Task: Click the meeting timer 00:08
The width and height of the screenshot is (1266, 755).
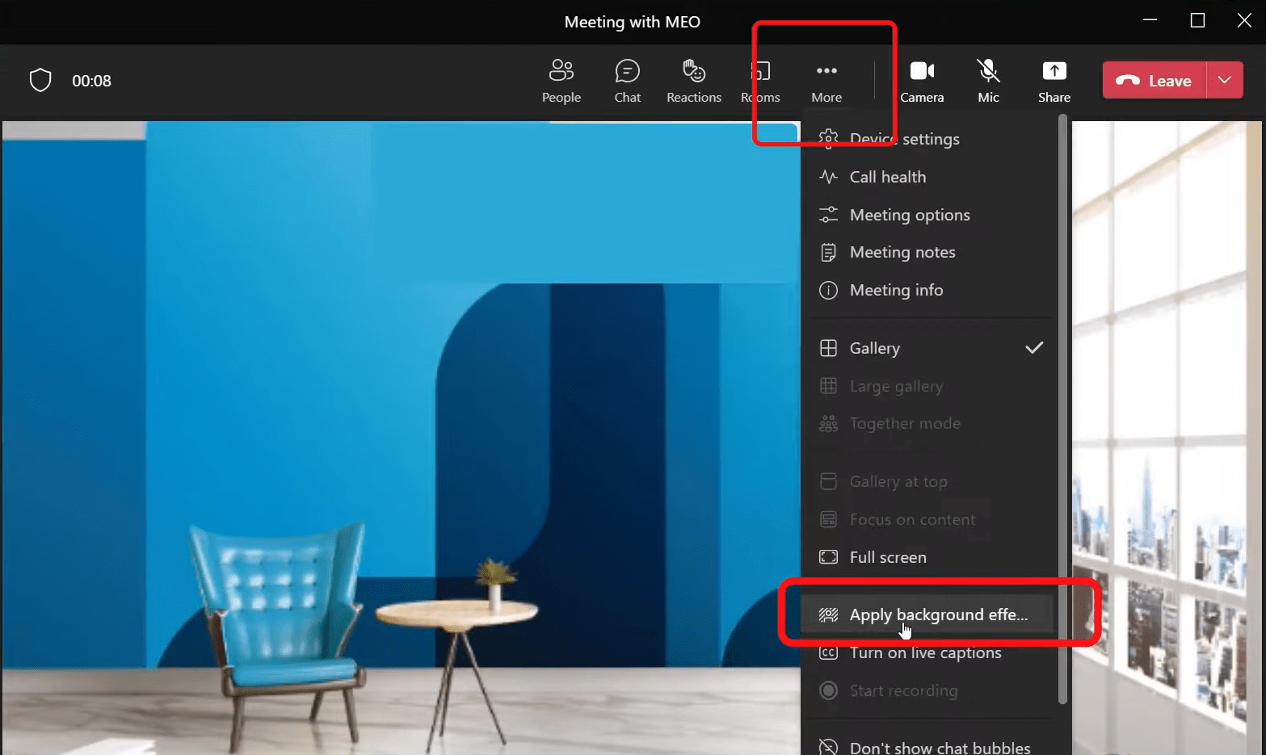Action: pyautogui.click(x=91, y=81)
